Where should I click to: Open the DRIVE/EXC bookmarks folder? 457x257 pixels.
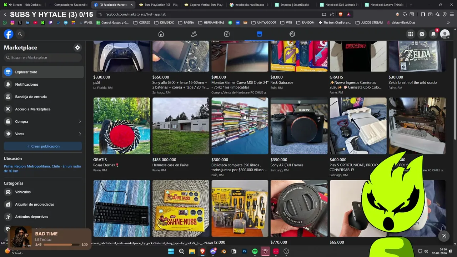point(164,22)
